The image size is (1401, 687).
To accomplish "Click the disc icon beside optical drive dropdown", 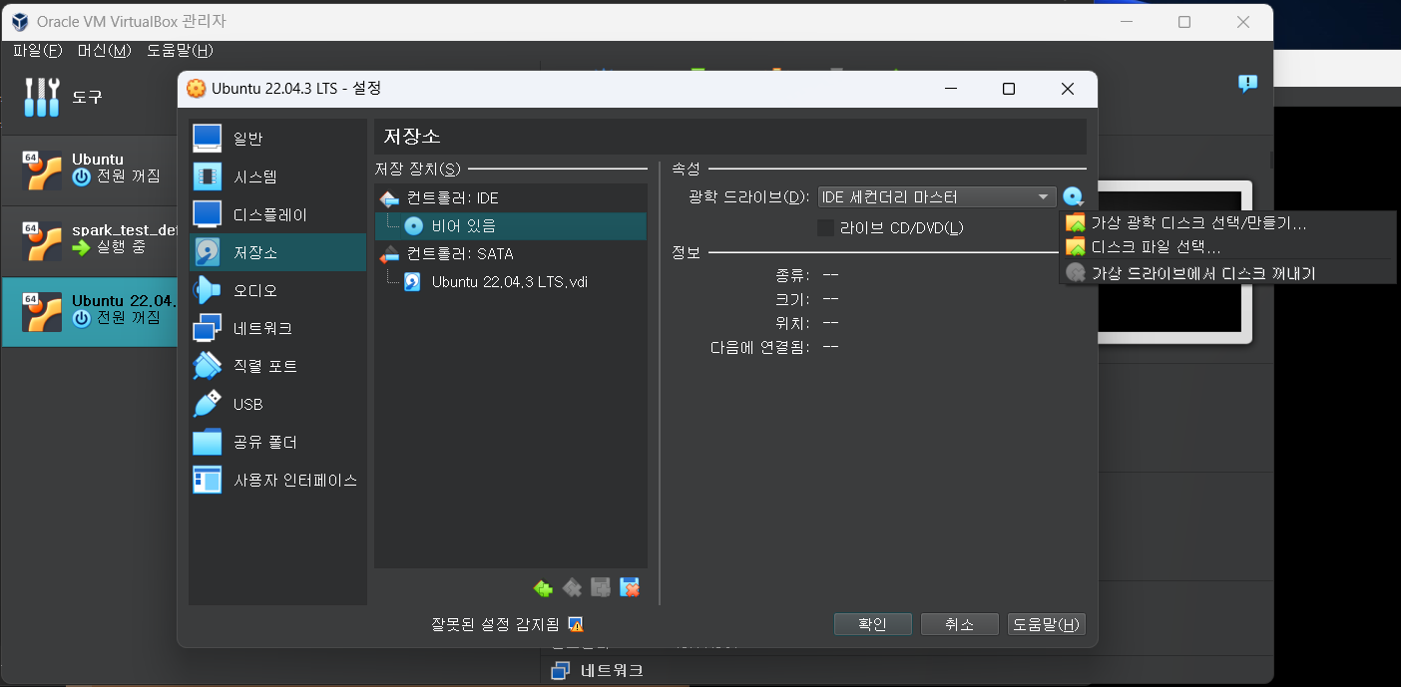I will (1074, 197).
